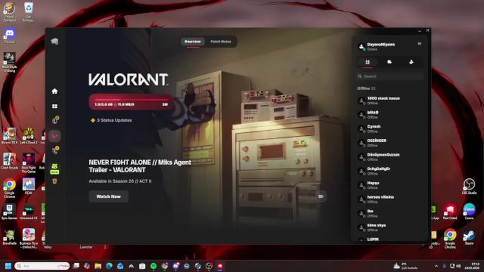
Task: Click the Riot fist logo icon
Action: 55,41
